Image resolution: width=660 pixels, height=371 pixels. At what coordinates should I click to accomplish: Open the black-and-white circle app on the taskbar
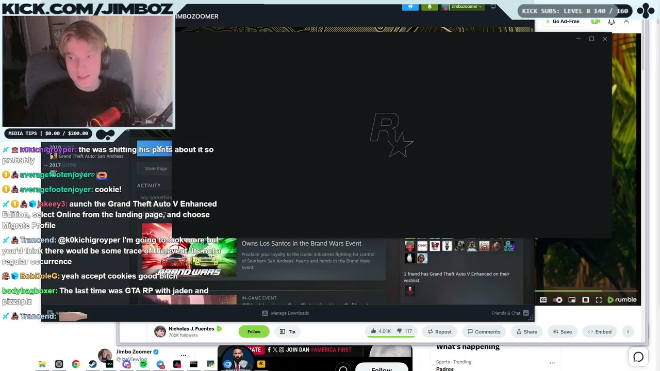(59, 364)
